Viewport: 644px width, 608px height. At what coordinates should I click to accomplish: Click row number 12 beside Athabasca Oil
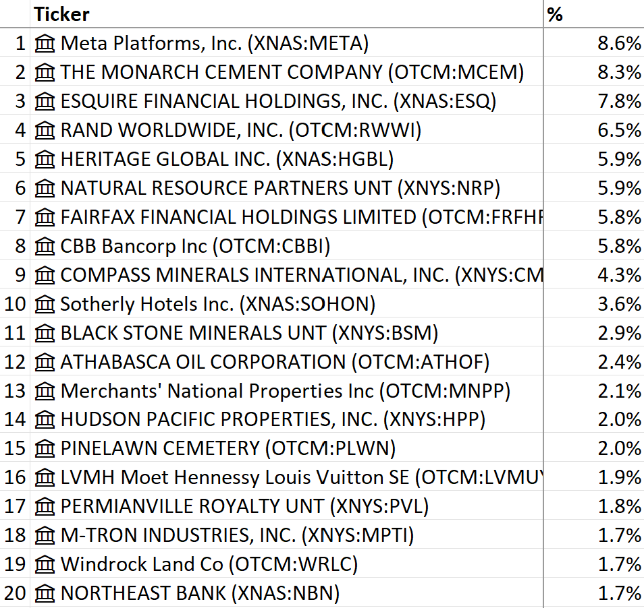(16, 361)
